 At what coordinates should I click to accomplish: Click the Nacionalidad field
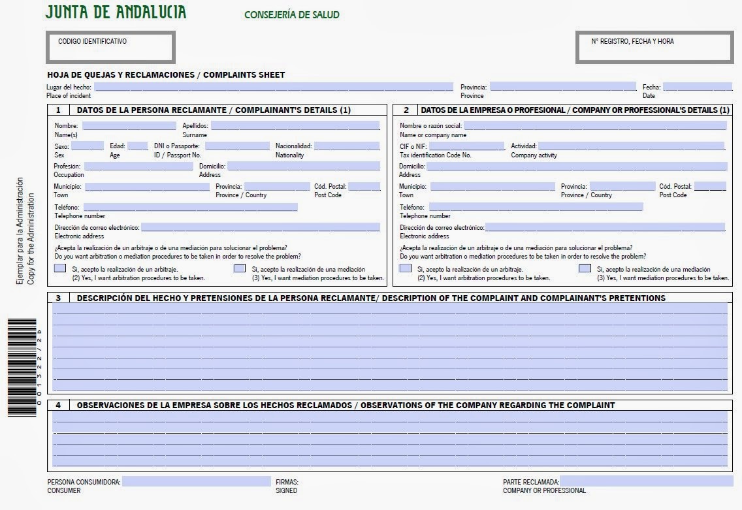tap(347, 146)
